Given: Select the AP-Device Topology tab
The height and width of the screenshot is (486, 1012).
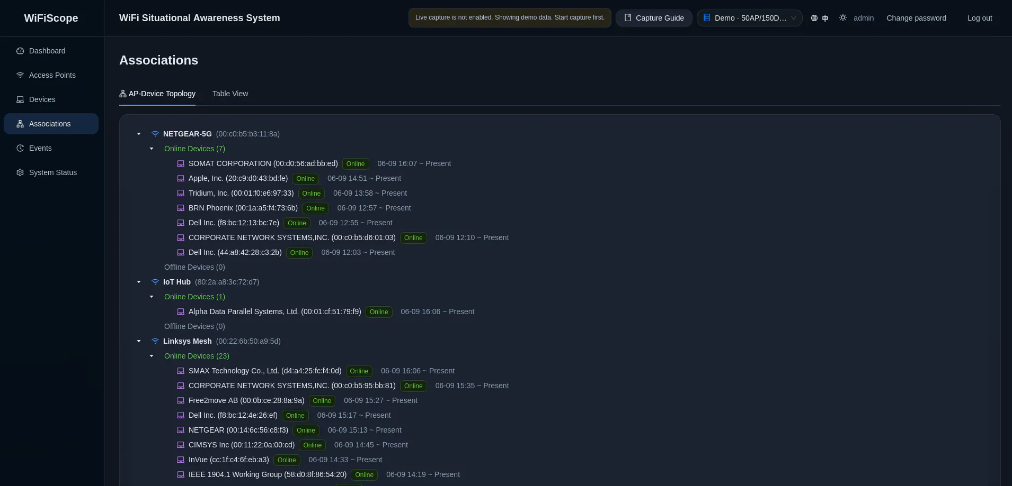Looking at the screenshot, I should (x=157, y=94).
